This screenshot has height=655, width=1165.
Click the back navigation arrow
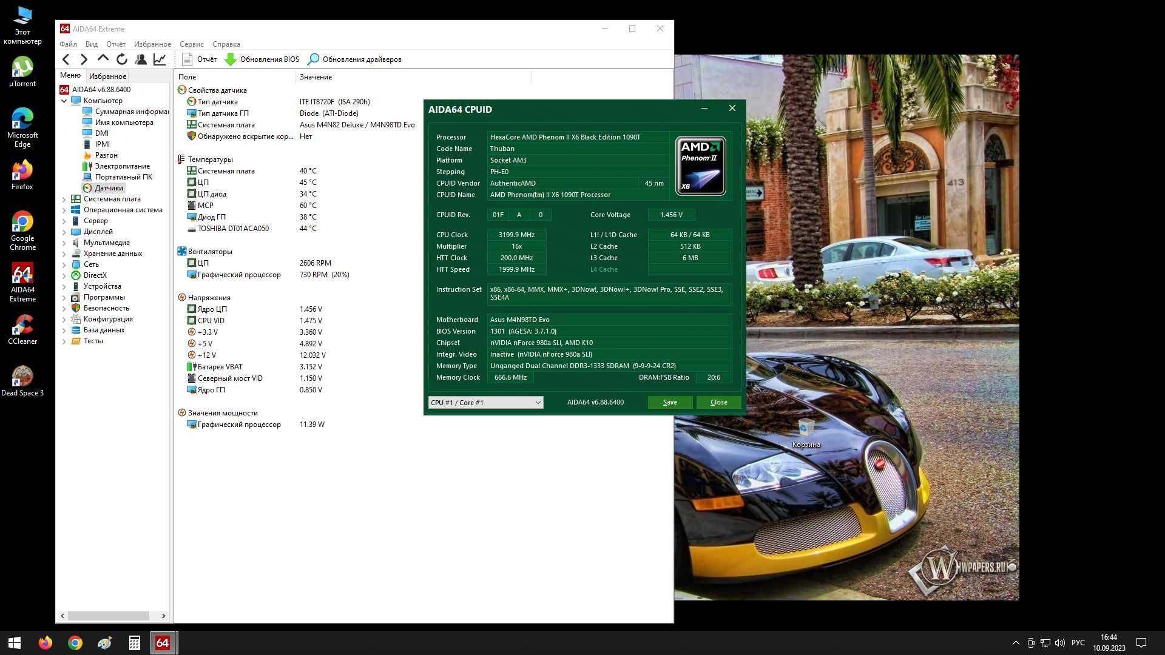66,58
